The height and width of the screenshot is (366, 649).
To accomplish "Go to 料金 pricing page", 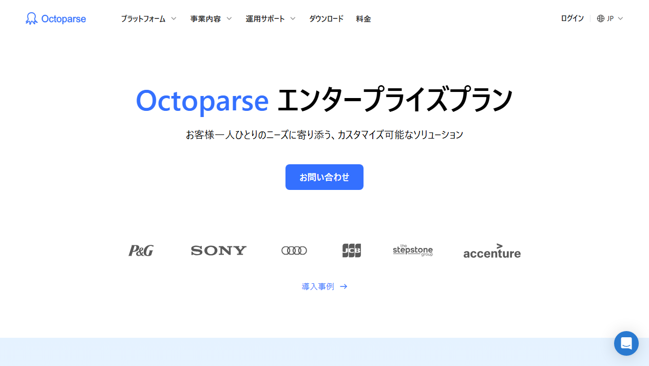I will click(364, 18).
